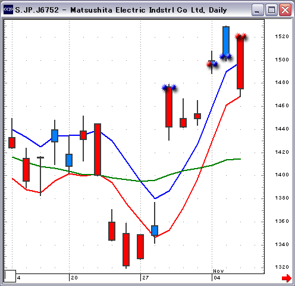Image resolution: width=295 pixels, height=286 pixels.
Task: Click the date label 04 on time axis
Action: point(217,278)
